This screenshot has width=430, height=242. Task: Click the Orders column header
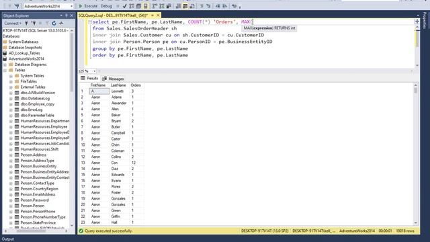(136, 85)
